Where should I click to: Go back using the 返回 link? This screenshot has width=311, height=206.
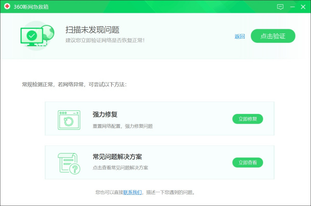239,36
